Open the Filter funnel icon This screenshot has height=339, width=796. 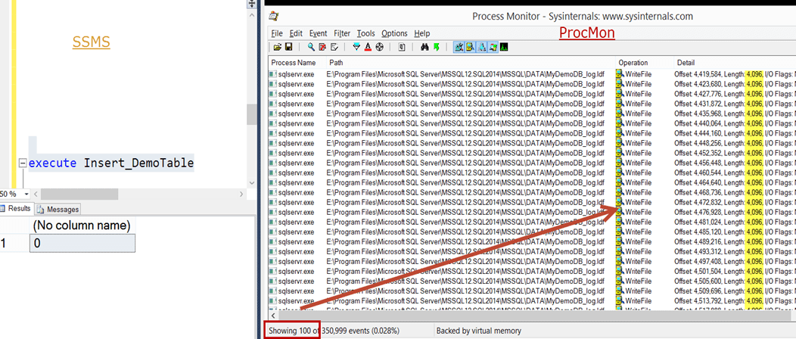tap(356, 47)
